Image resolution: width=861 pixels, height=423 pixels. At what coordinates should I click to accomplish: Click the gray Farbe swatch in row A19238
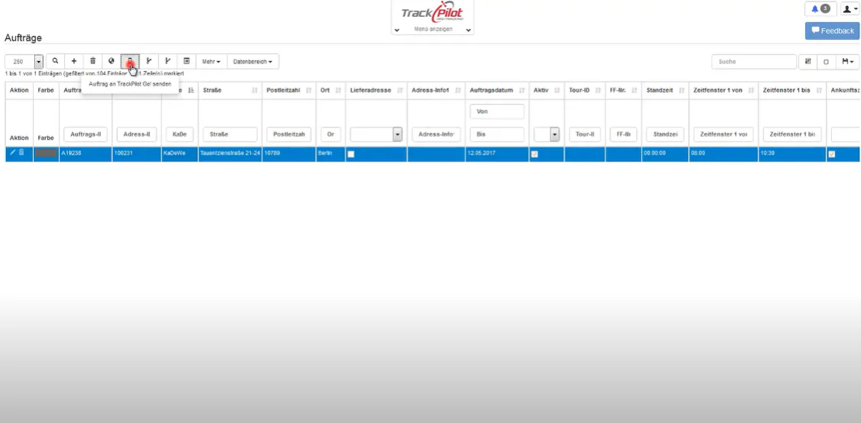pos(46,153)
